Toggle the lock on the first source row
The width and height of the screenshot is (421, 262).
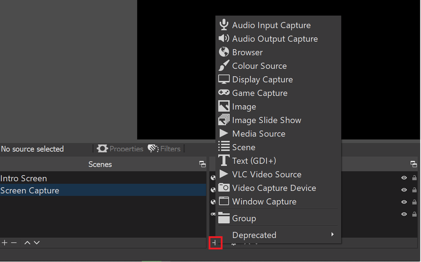coord(414,178)
